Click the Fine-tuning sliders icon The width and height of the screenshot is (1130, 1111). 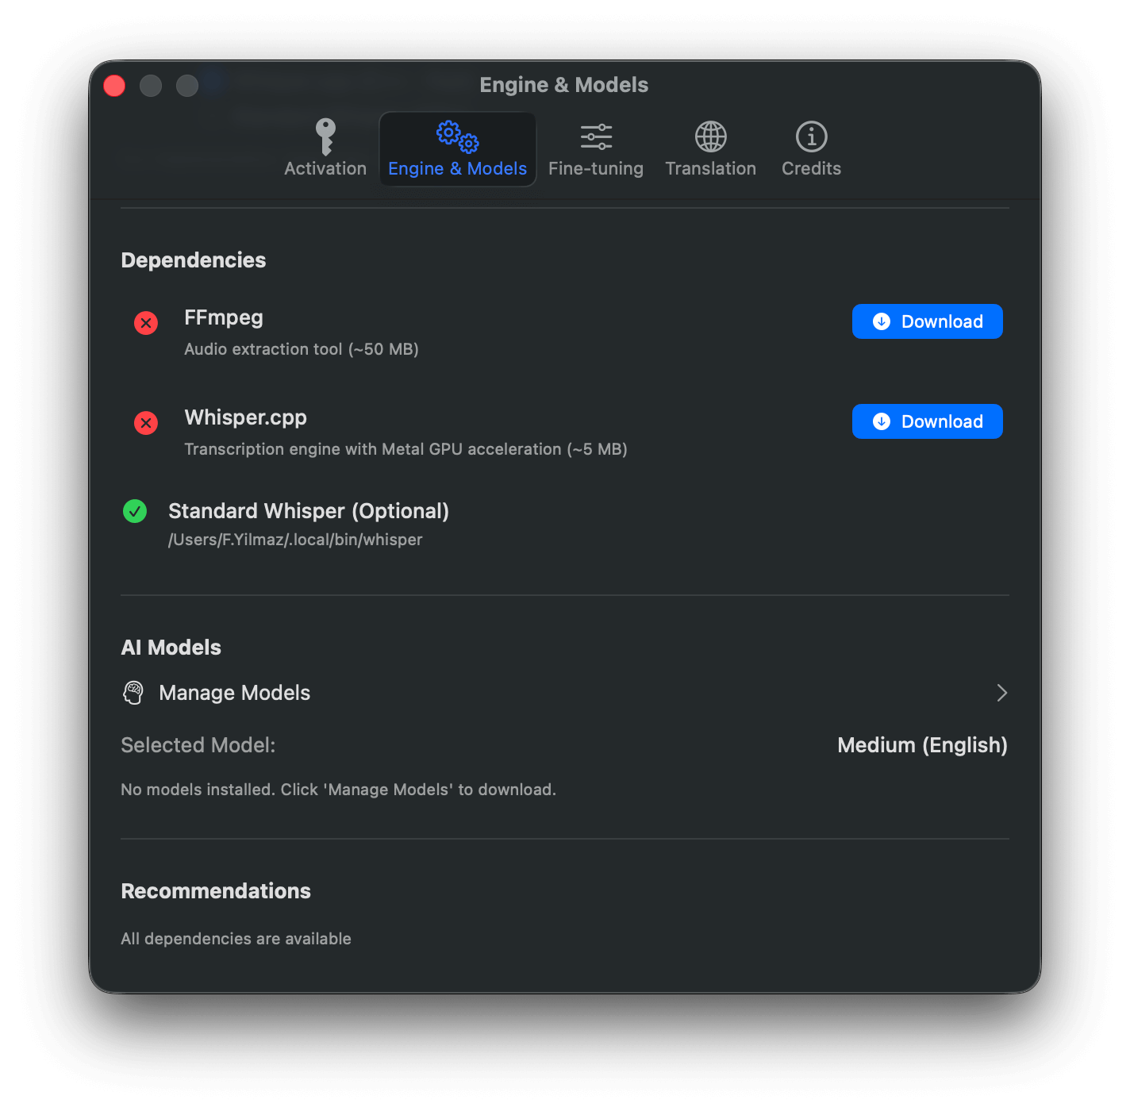596,136
